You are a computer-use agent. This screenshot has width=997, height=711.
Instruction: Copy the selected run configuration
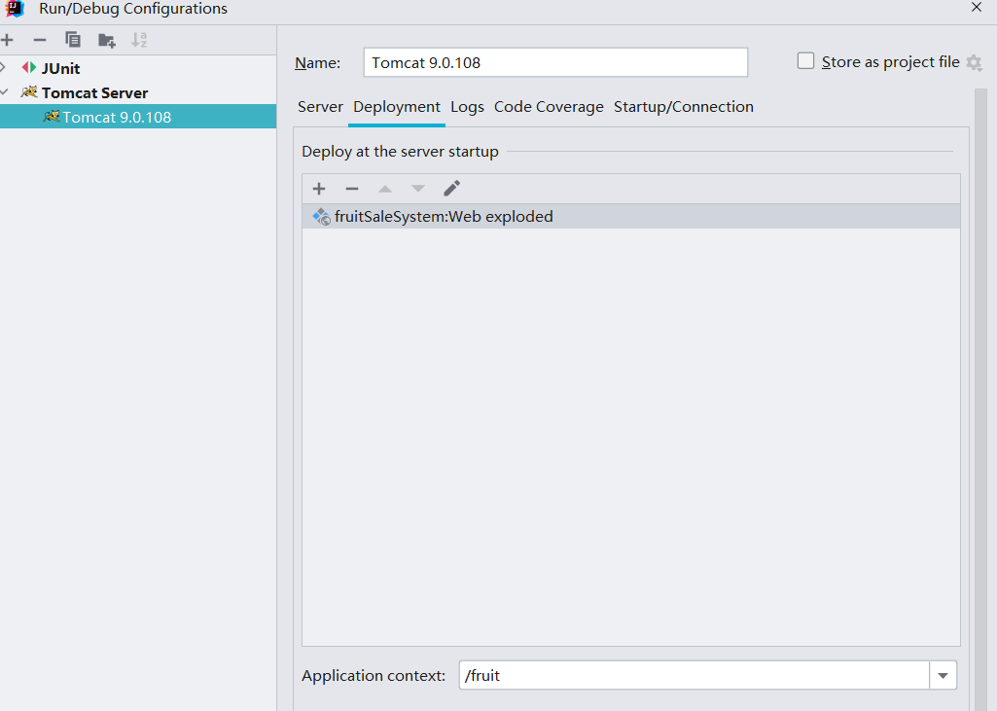[x=73, y=40]
